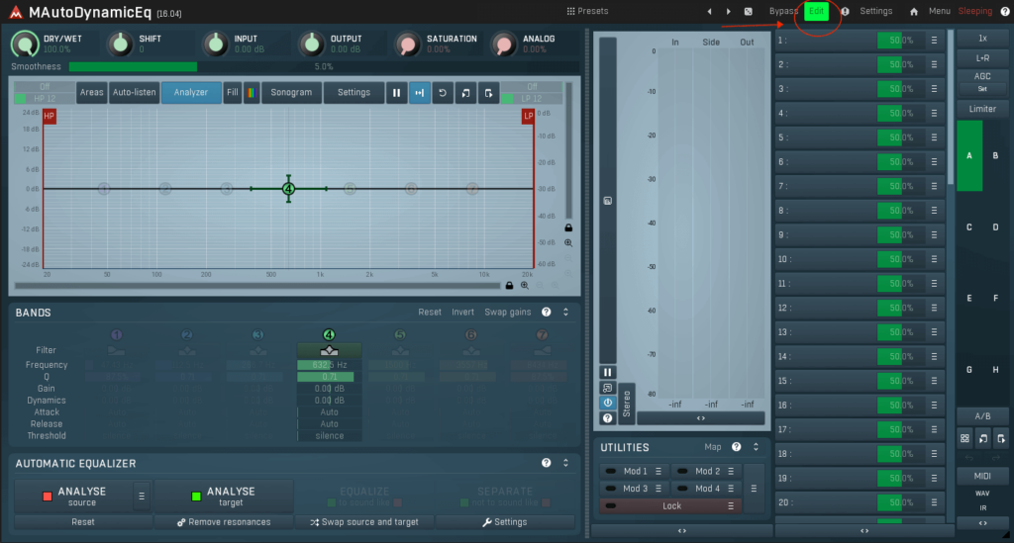
Task: Toggle the blue analyzer mode icon button
Action: (420, 93)
